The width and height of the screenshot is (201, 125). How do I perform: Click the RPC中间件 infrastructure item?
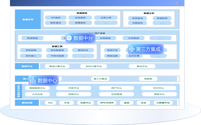[x=107, y=103]
